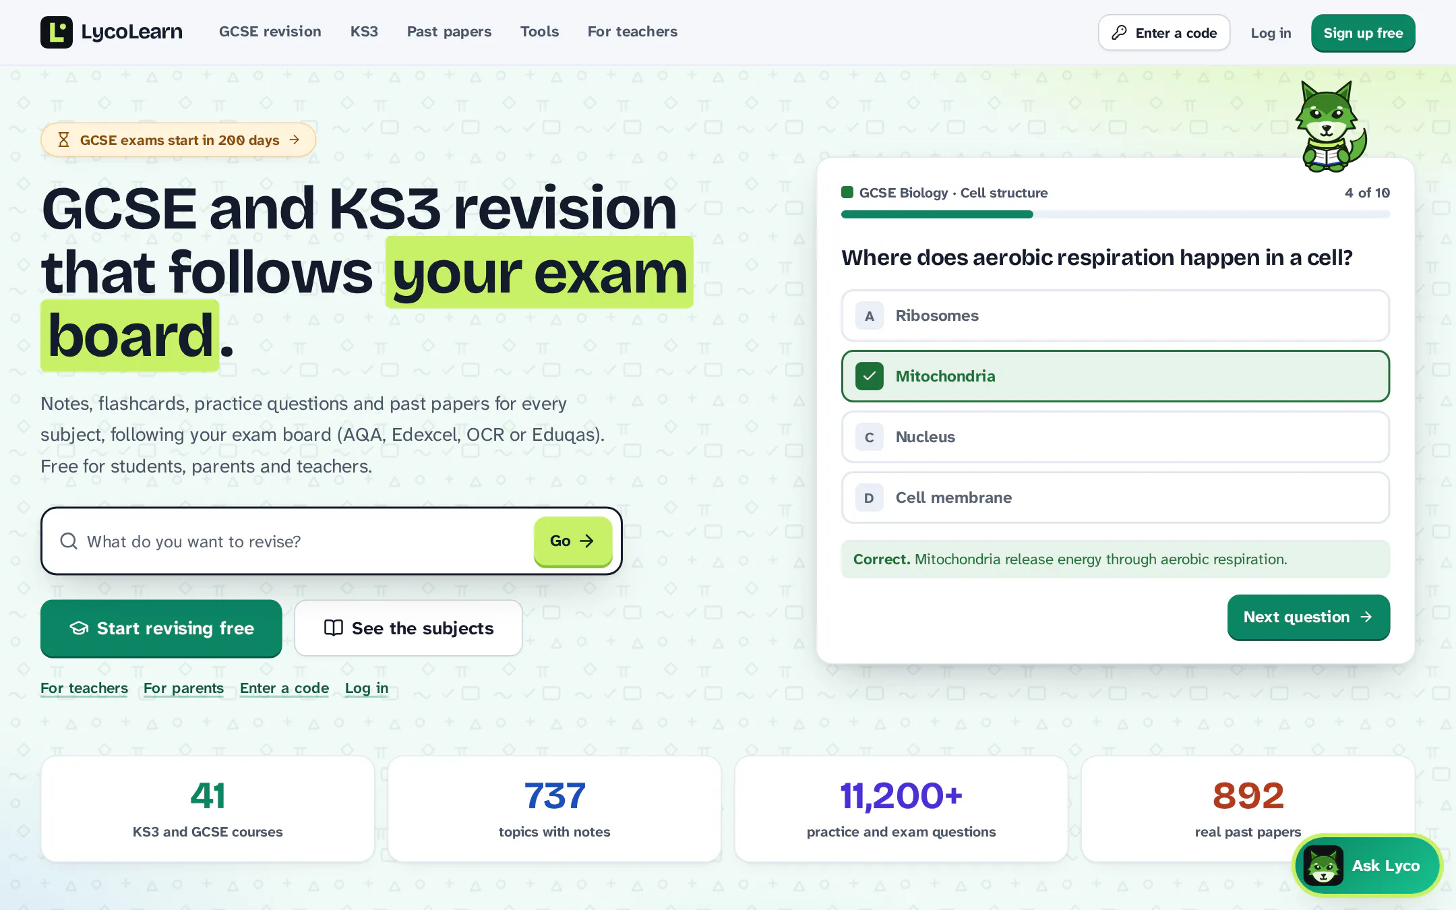Screen dimensions: 1456x910
Task: Follow For parents link
Action: pyautogui.click(x=183, y=688)
